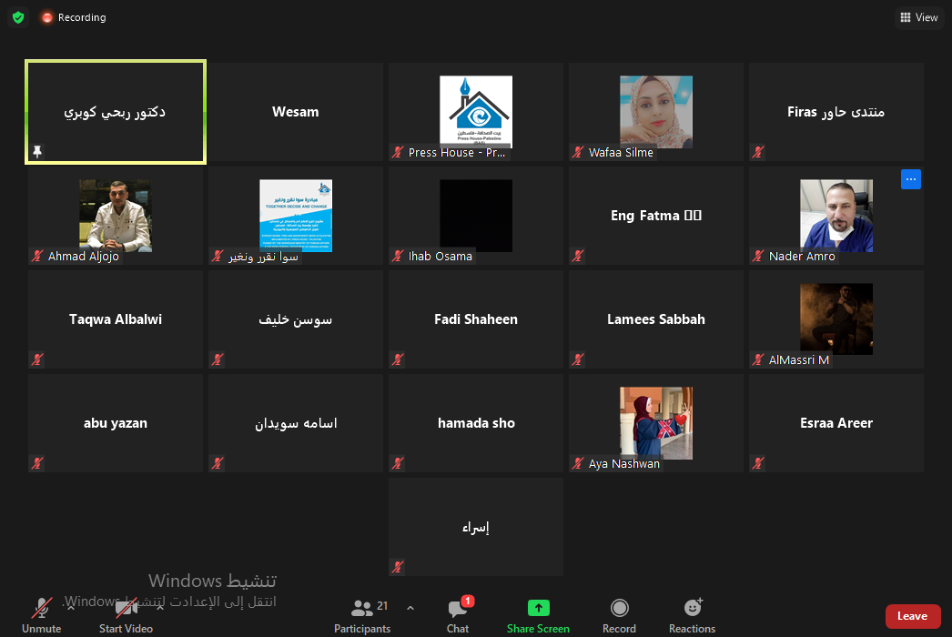952x637 pixels.
Task: Select the Wafaa Silme video tile
Action: point(656,113)
